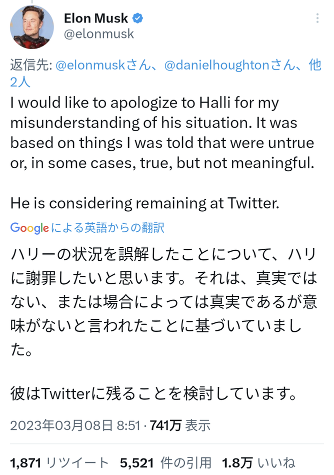This screenshot has height=475, width=334.
Task: Open the 2023年03月08日 8:51 timestamp
Action: click(75, 425)
